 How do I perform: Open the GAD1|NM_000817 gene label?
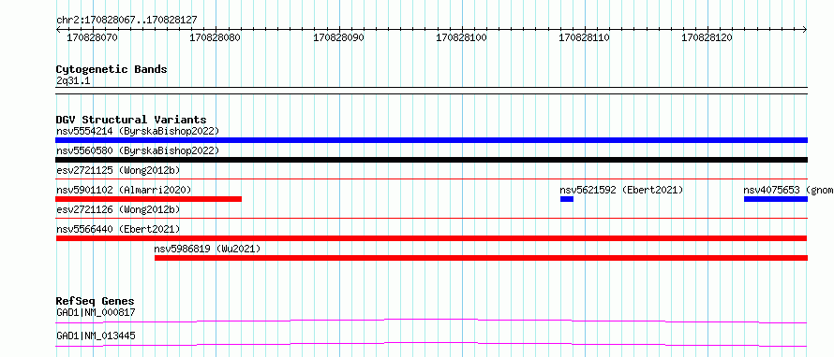click(x=96, y=312)
